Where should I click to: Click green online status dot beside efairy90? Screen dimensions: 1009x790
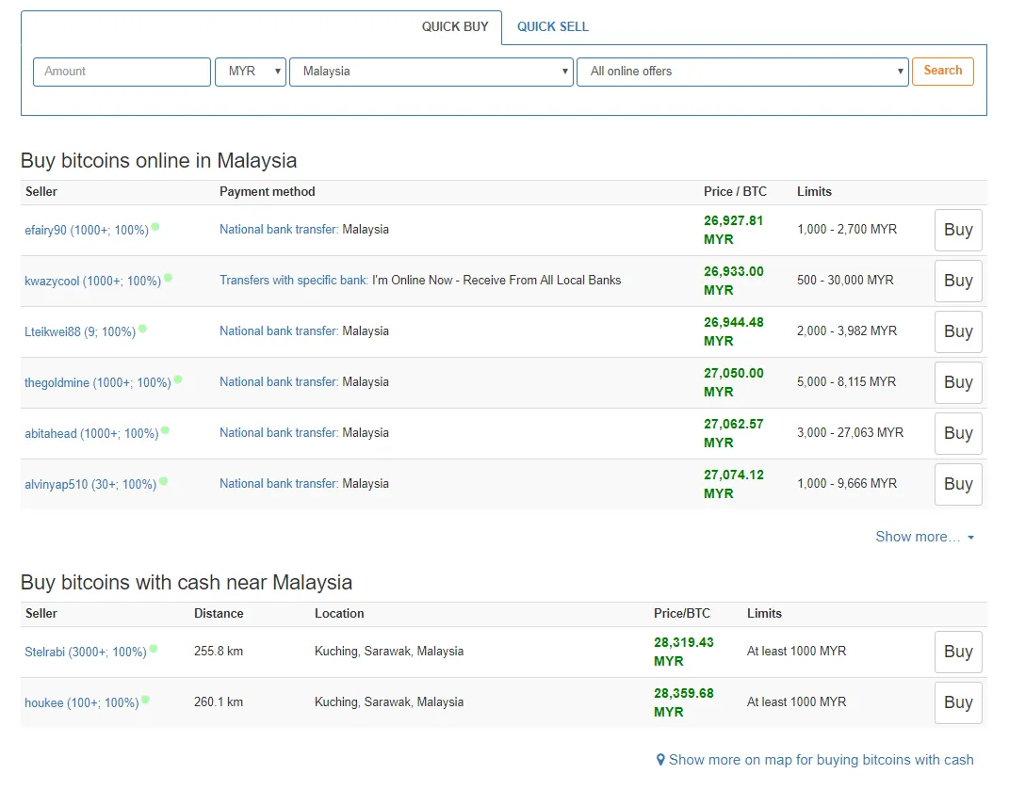tap(155, 227)
